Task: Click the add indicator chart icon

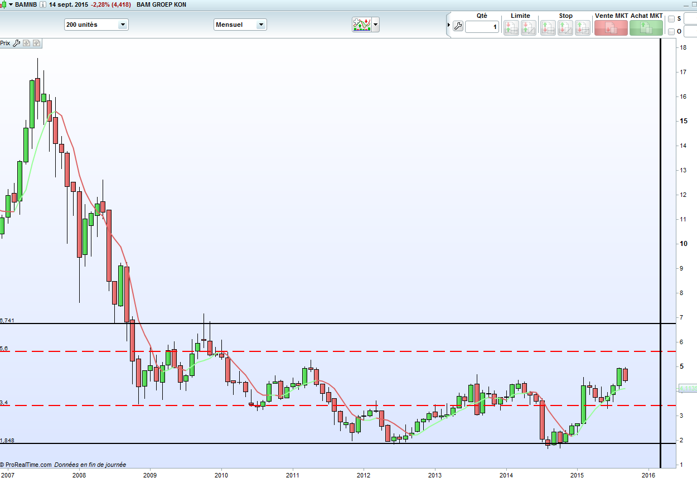Action: [x=362, y=25]
